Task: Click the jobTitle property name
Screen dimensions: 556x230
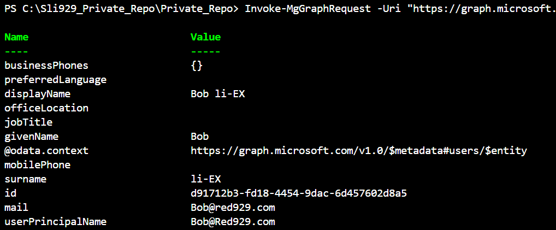Action: 28,122
